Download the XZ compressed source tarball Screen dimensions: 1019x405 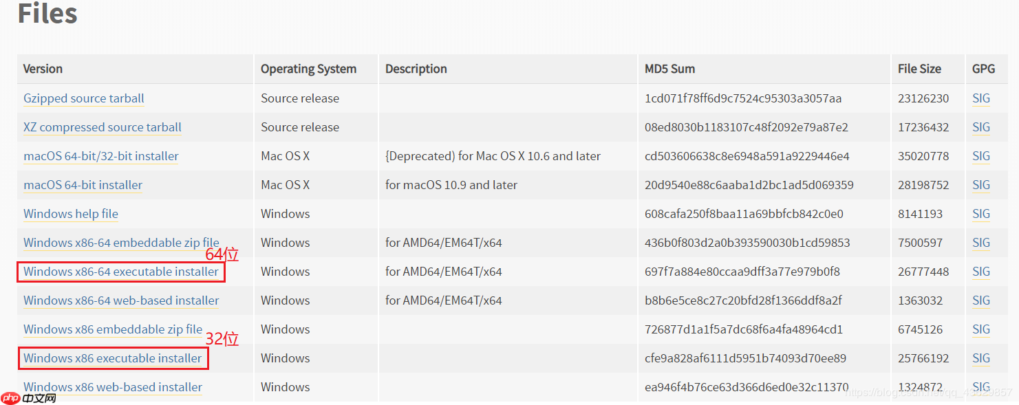tap(103, 127)
